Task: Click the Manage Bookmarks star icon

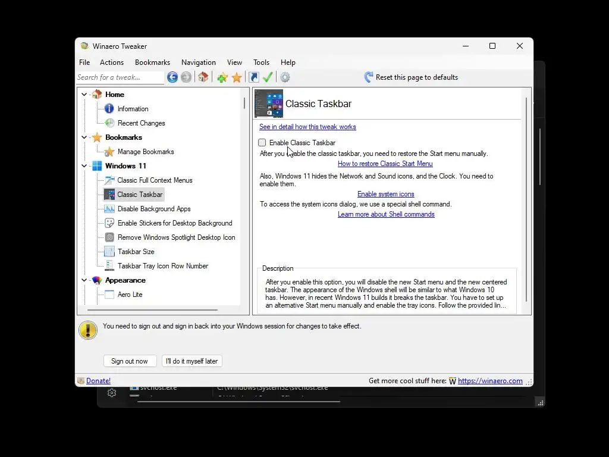Action: [109, 152]
